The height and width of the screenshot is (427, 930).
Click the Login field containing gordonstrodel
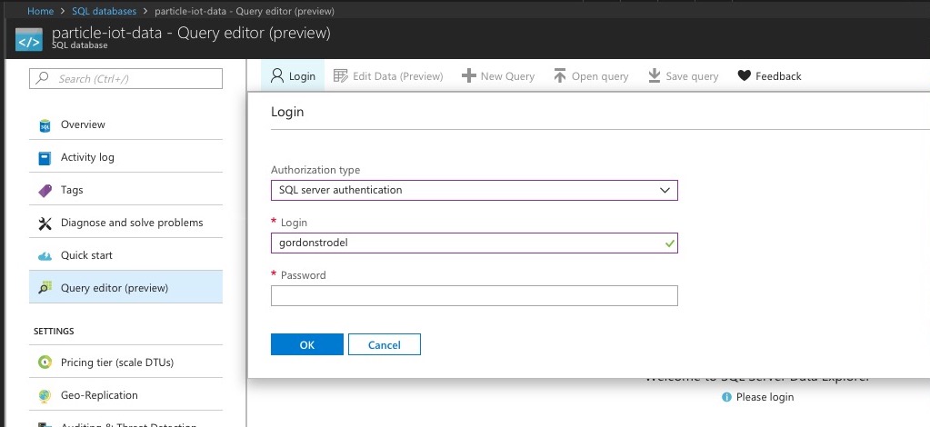coord(474,243)
